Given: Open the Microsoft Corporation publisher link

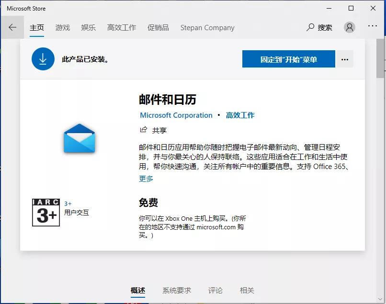Looking at the screenshot, I should (176, 115).
